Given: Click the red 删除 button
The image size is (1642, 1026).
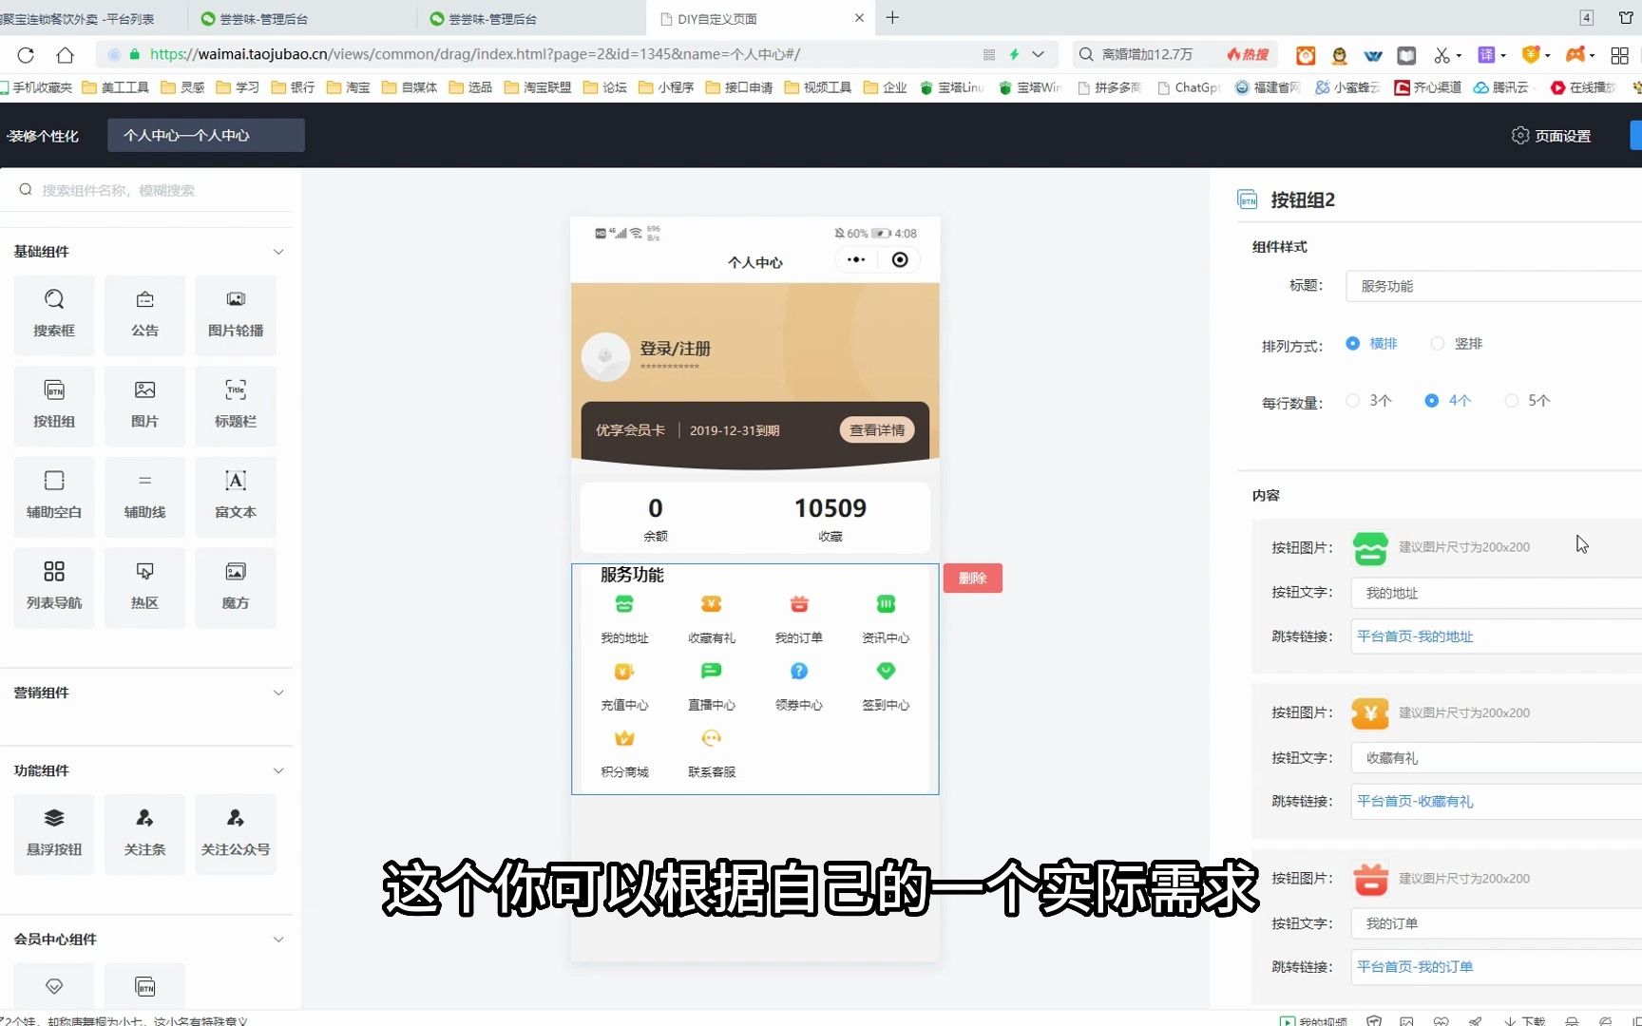Looking at the screenshot, I should 972,578.
